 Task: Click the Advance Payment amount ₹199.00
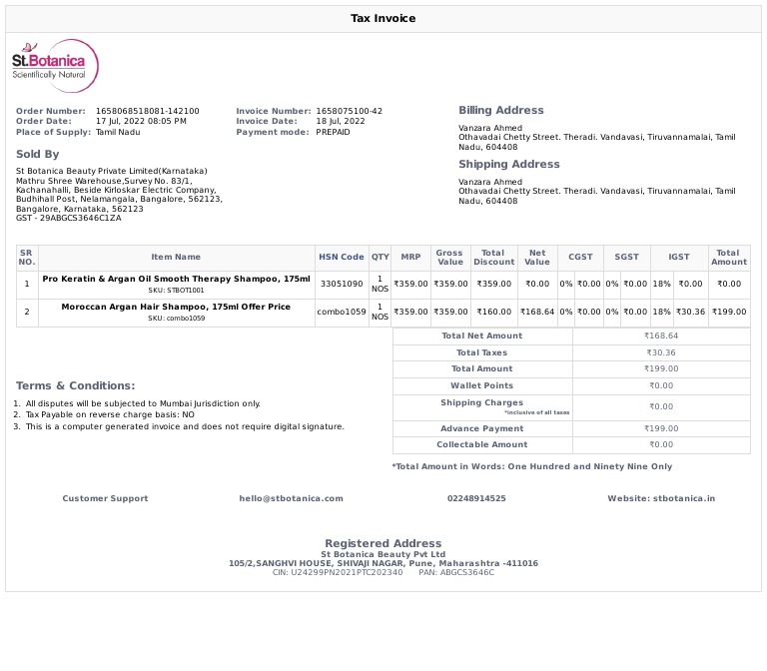[x=660, y=428]
